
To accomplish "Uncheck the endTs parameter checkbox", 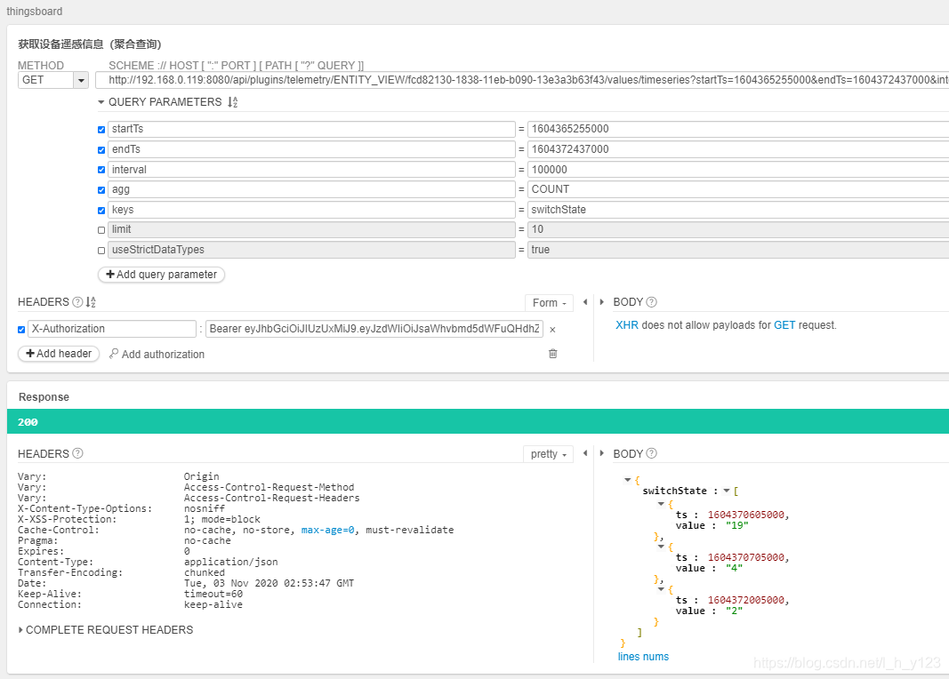I will click(x=101, y=150).
